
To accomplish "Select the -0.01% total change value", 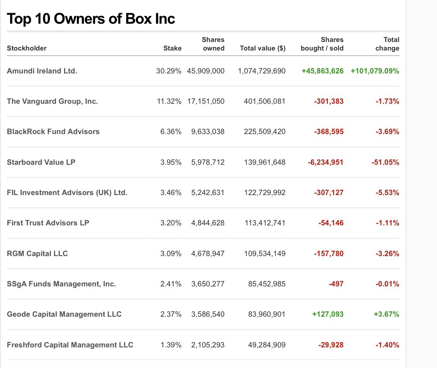I will [387, 284].
